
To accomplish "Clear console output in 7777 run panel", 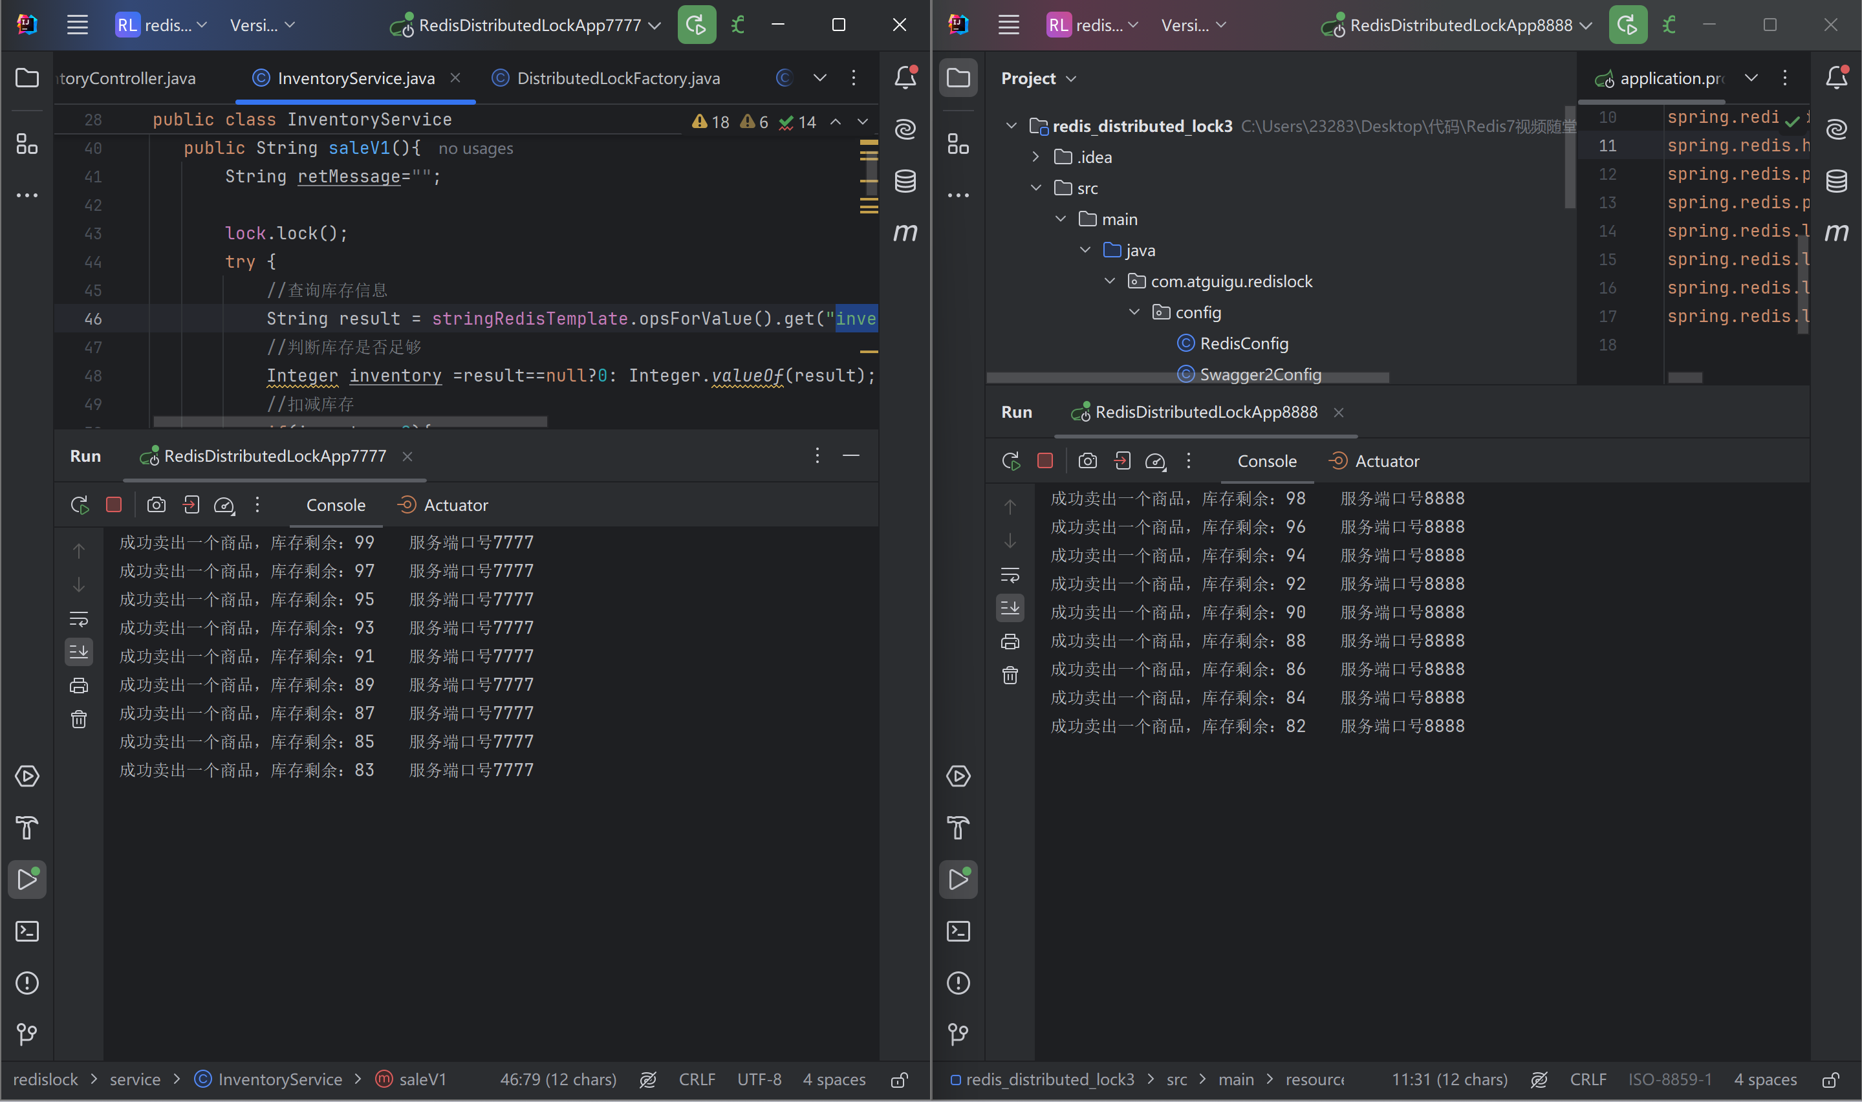I will coord(79,720).
